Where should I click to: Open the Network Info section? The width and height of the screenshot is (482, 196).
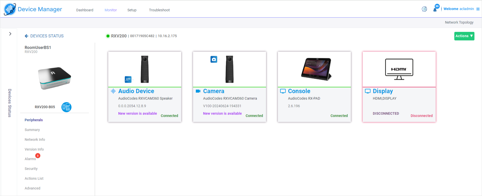coord(35,139)
